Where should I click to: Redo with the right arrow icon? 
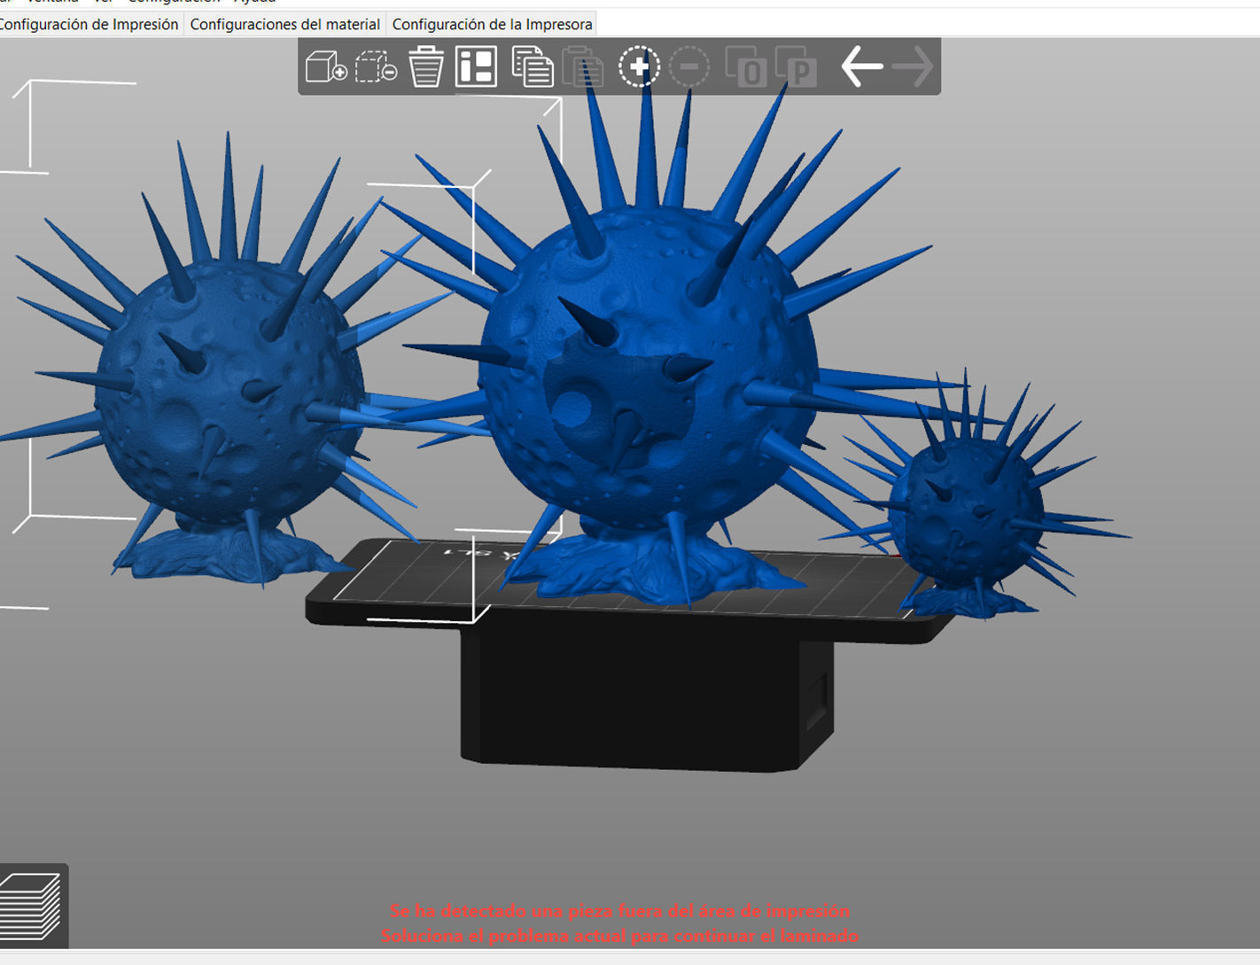(x=913, y=66)
